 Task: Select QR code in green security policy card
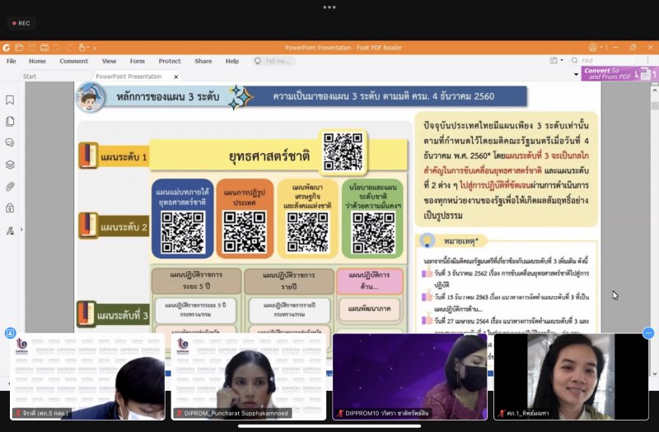tap(373, 232)
